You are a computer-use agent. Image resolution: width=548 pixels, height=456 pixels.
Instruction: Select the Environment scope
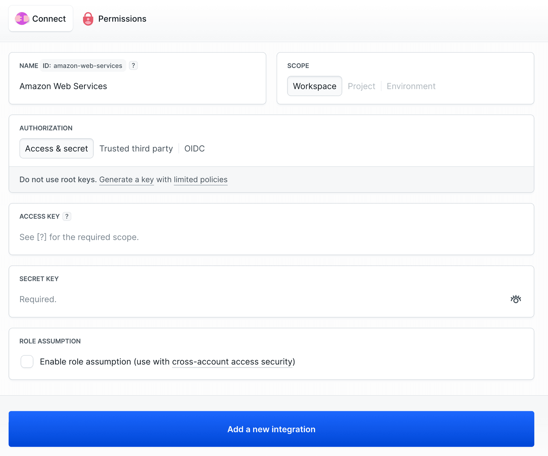(x=411, y=86)
